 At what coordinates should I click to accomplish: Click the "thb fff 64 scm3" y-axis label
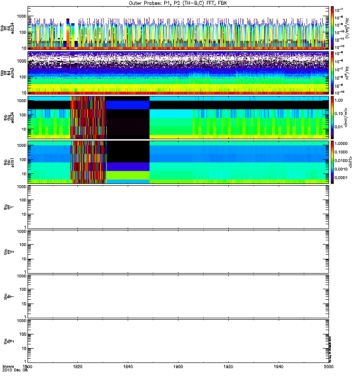click(7, 73)
